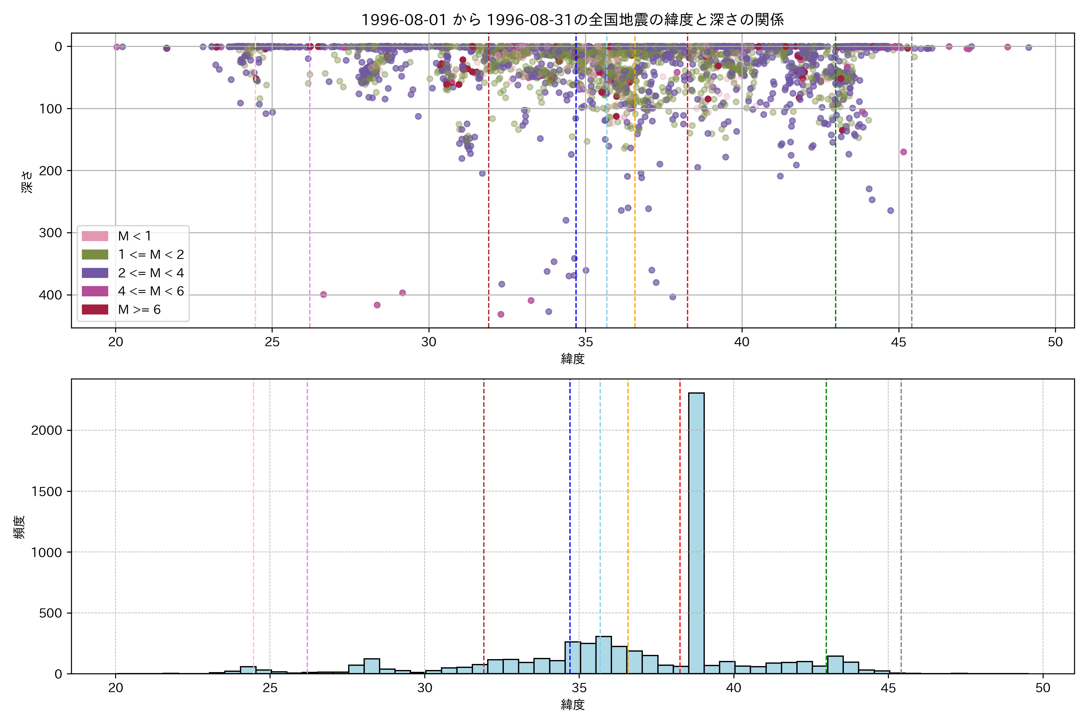1088x725 pixels.
Task: Click the 1500 tick label on frequency axis
Action: tap(46, 491)
